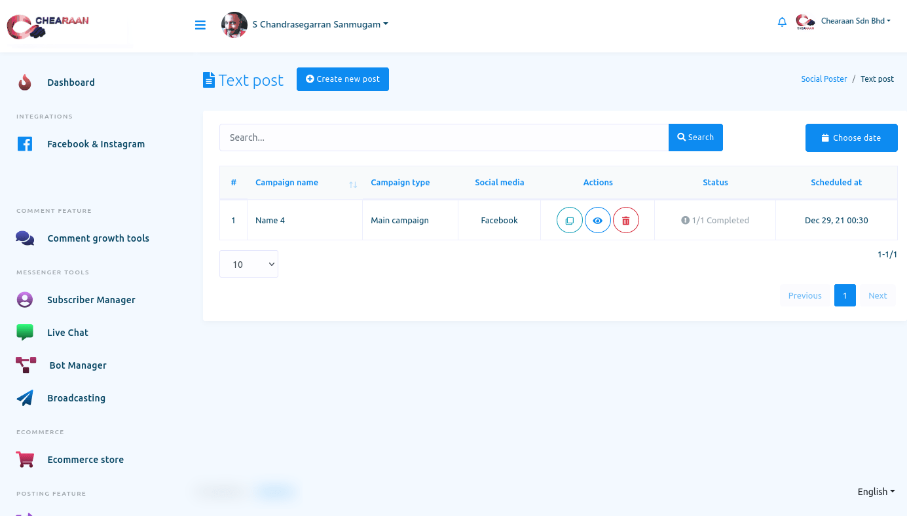
Task: Click the Chearaan logo
Action: tap(48, 26)
